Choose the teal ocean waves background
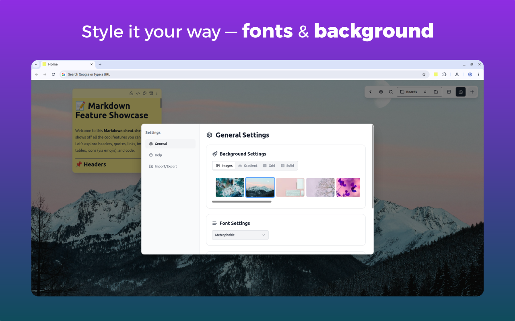The image size is (515, 321). click(230, 187)
